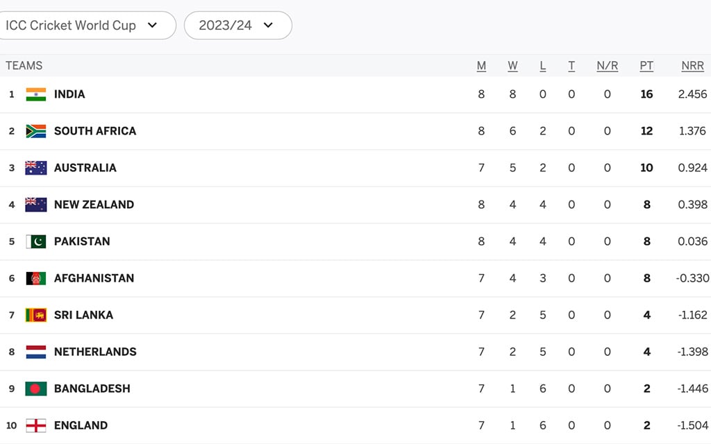Sort by the NRR column header
The image size is (711, 444).
[692, 66]
